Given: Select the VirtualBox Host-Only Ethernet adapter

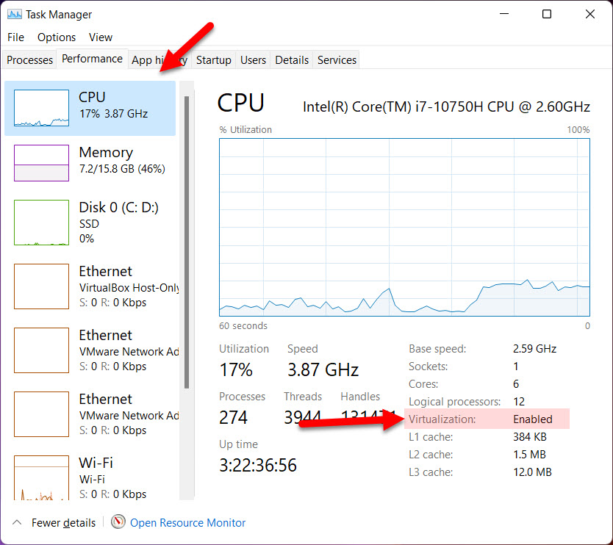Looking at the screenshot, I should coord(88,286).
